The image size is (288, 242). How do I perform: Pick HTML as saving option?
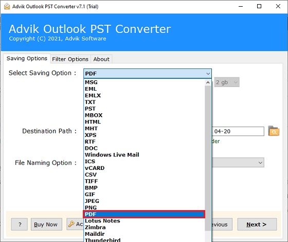click(144, 122)
